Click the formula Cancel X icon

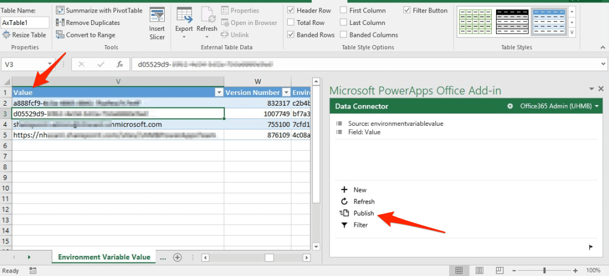tap(81, 64)
